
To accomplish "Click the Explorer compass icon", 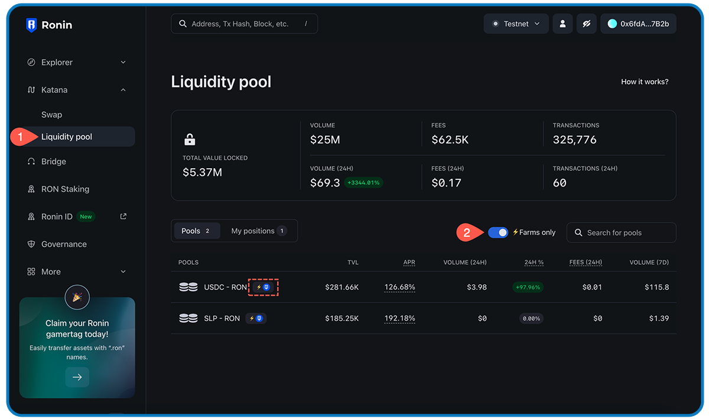I will [x=31, y=62].
